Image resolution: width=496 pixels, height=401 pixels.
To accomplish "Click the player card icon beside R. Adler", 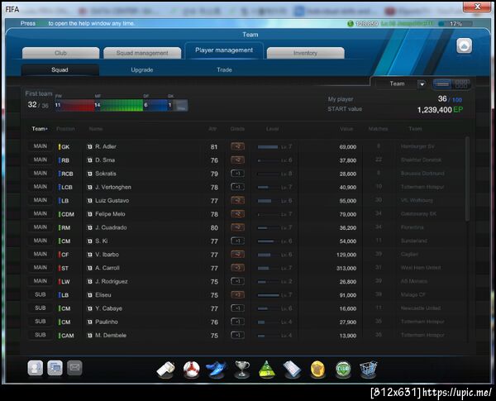I will click(90, 146).
